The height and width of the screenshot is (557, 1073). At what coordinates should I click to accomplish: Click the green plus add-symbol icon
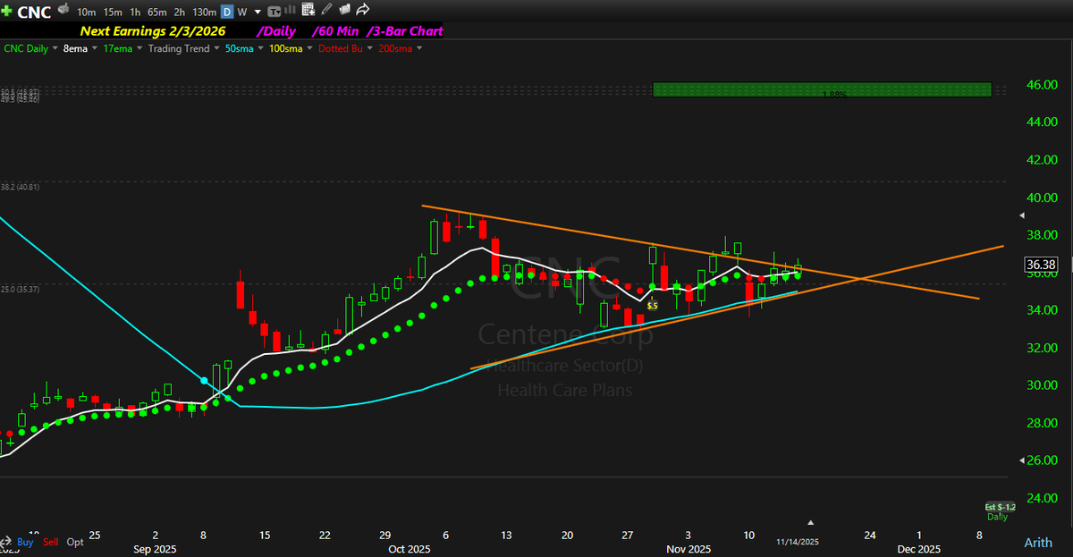pyautogui.click(x=6, y=12)
